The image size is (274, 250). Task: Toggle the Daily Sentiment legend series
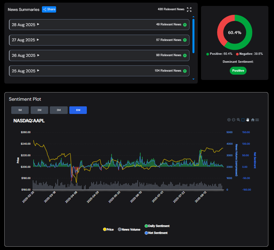(x=157, y=226)
